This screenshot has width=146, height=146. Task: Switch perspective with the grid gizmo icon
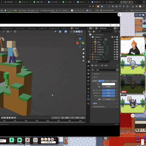point(84,61)
